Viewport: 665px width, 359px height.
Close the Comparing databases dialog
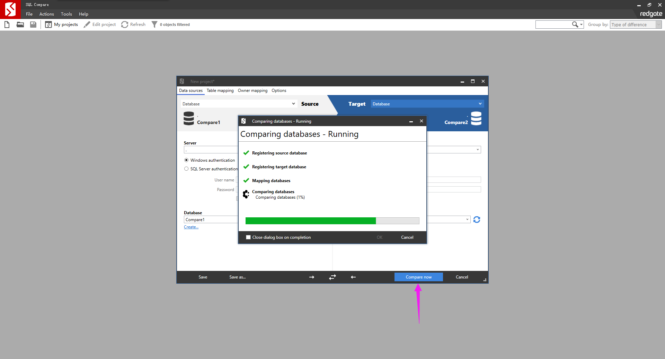tap(422, 121)
